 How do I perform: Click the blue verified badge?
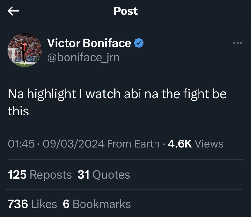[x=139, y=43]
